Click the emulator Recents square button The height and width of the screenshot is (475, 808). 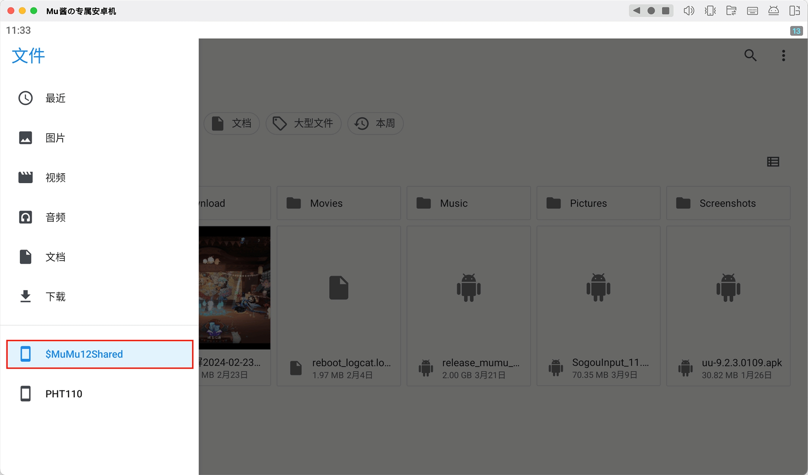pos(665,11)
